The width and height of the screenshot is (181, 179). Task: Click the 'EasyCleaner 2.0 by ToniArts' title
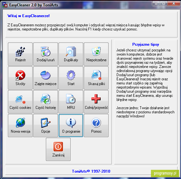34,5
